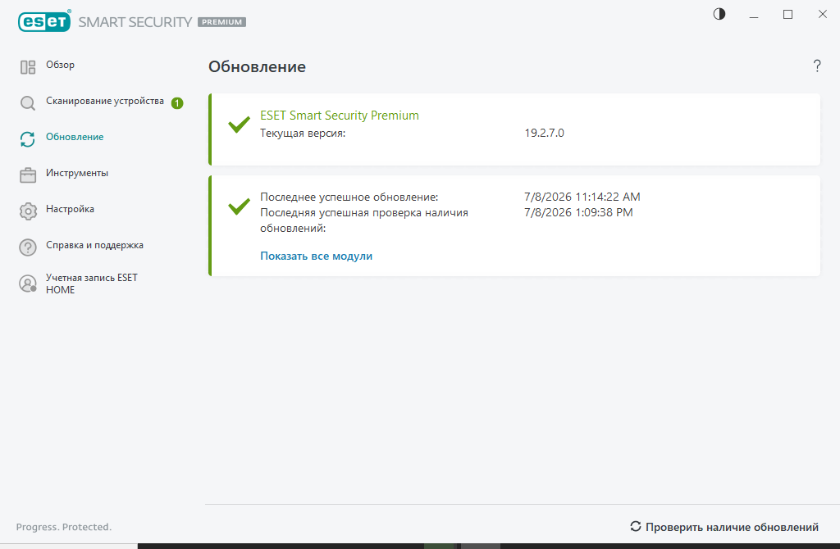
Task: Open the Обзор menu item
Action: point(60,65)
